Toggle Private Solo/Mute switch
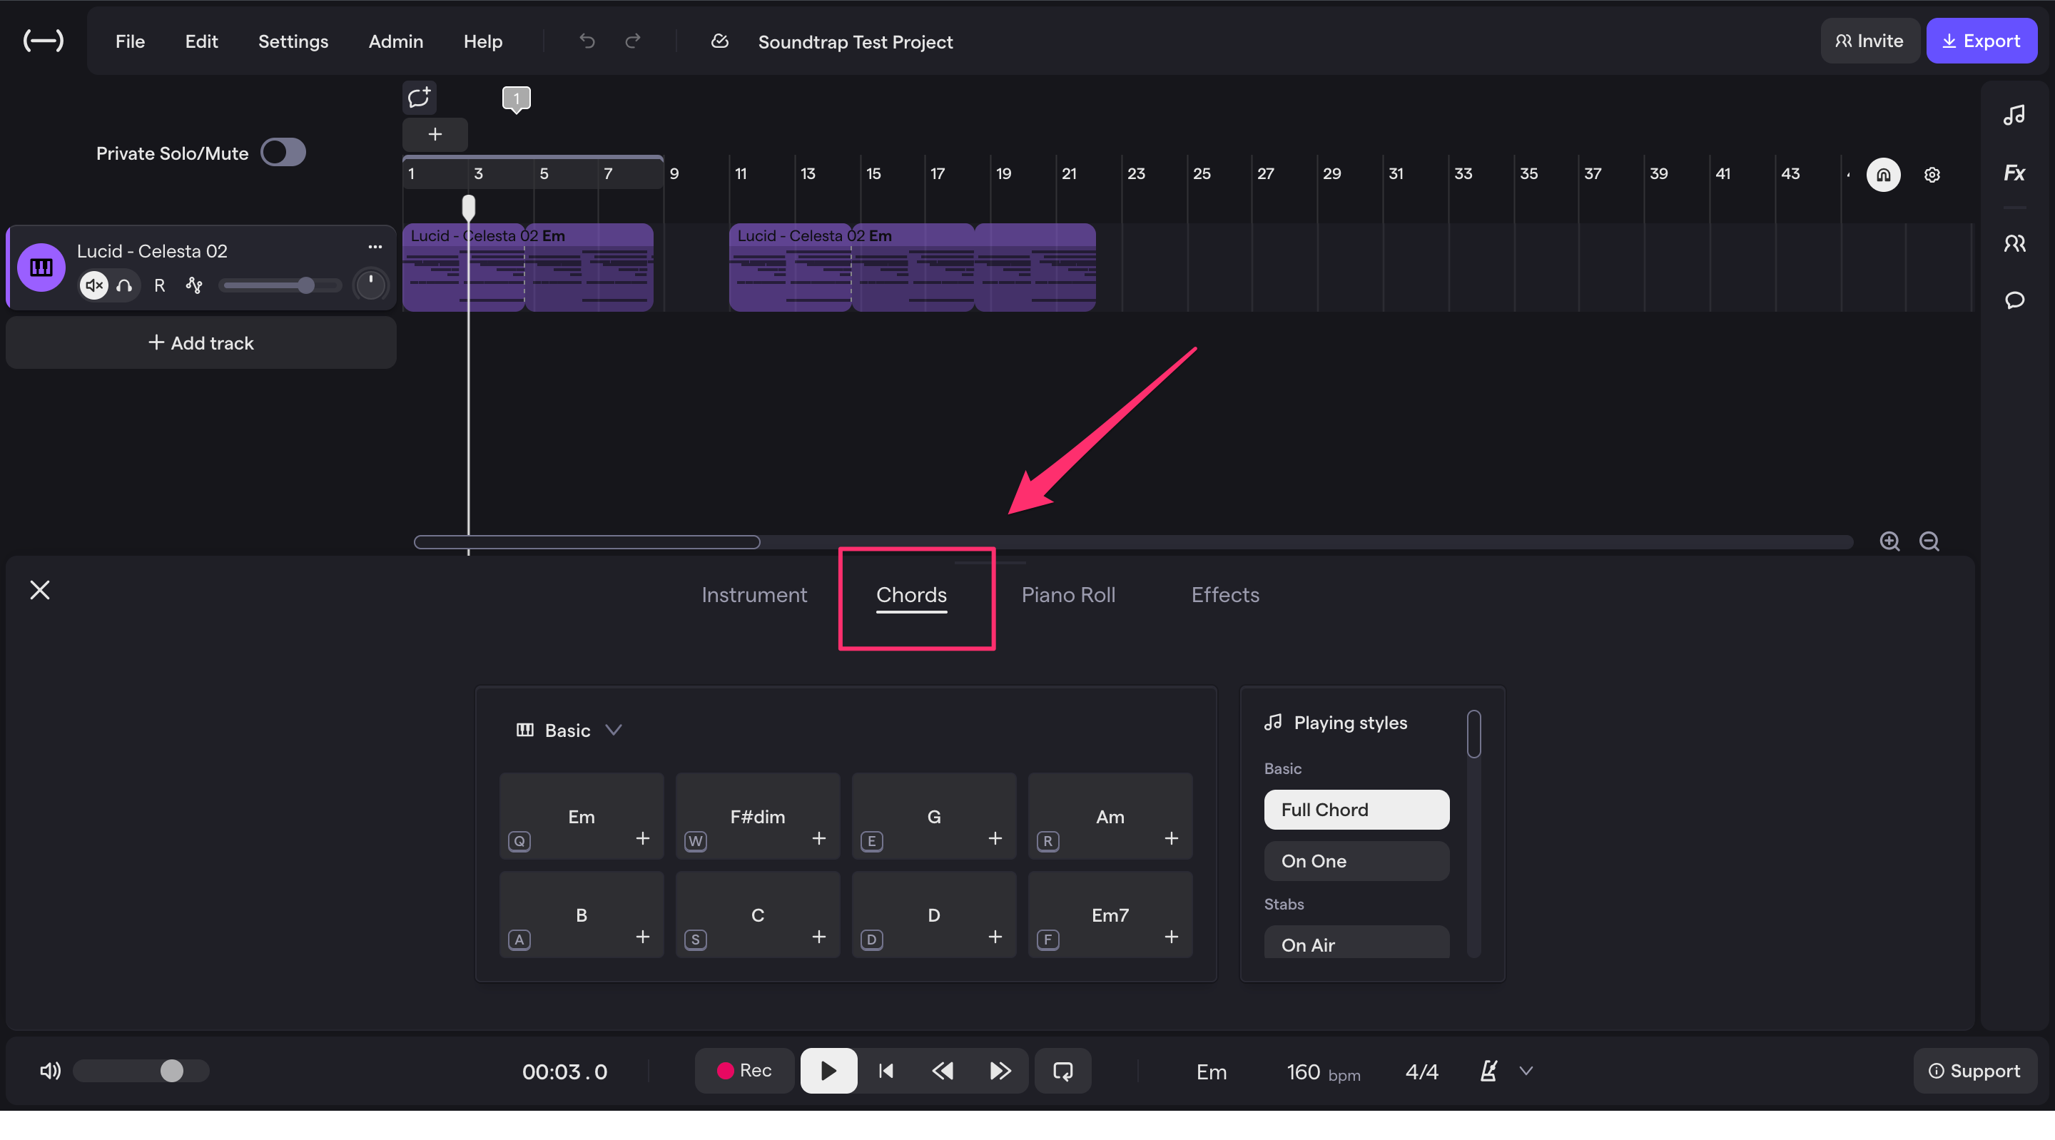Screen dimensions: 2055x1140 283,153
